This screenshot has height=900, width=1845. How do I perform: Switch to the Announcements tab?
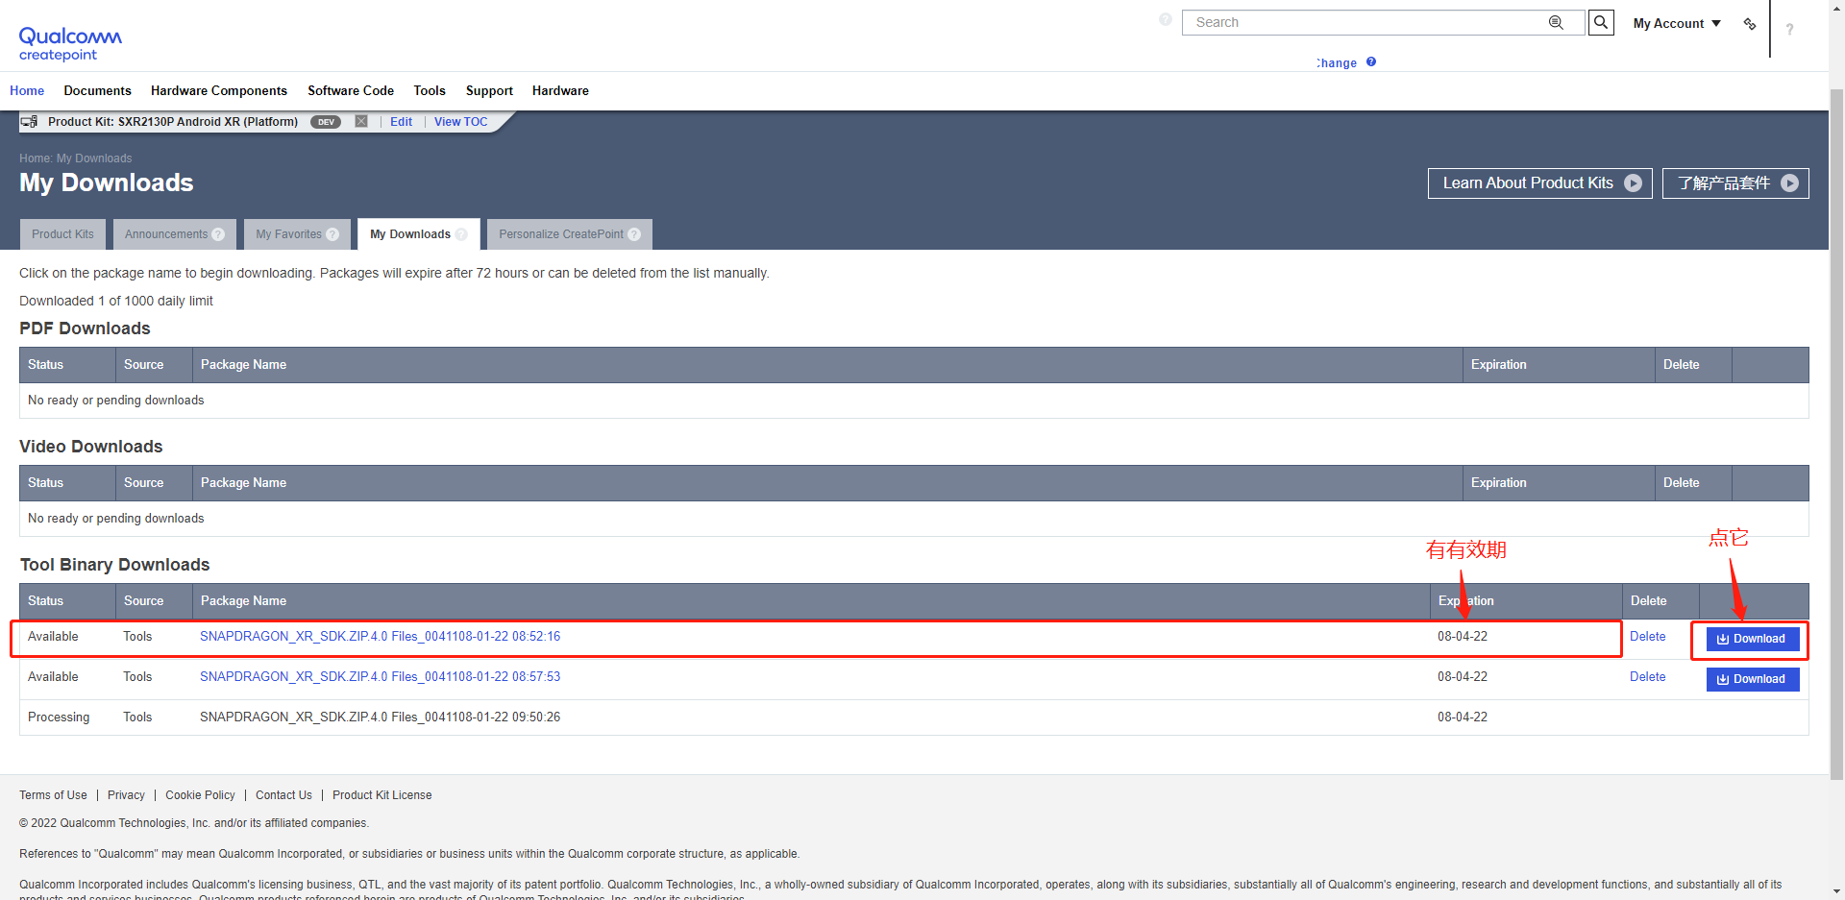(174, 234)
